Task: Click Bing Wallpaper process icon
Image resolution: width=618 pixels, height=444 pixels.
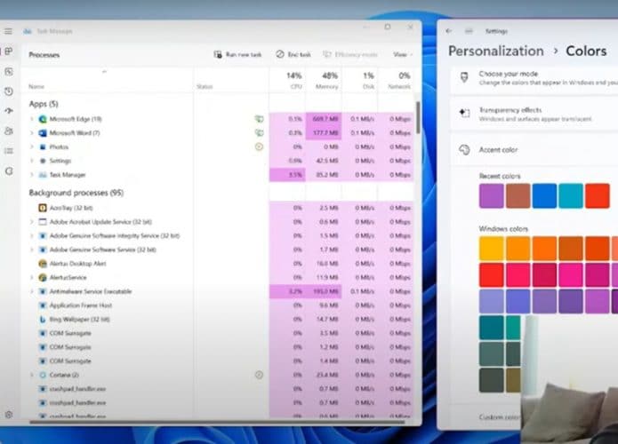Action: pyautogui.click(x=43, y=319)
